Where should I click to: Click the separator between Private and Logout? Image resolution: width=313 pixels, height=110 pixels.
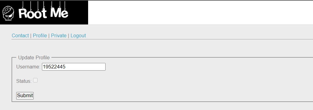point(69,36)
